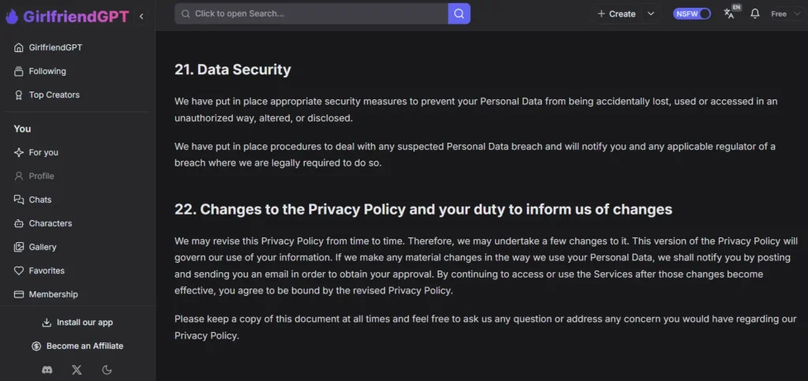808x381 pixels.
Task: Expand the Create dropdown arrow
Action: click(x=650, y=13)
